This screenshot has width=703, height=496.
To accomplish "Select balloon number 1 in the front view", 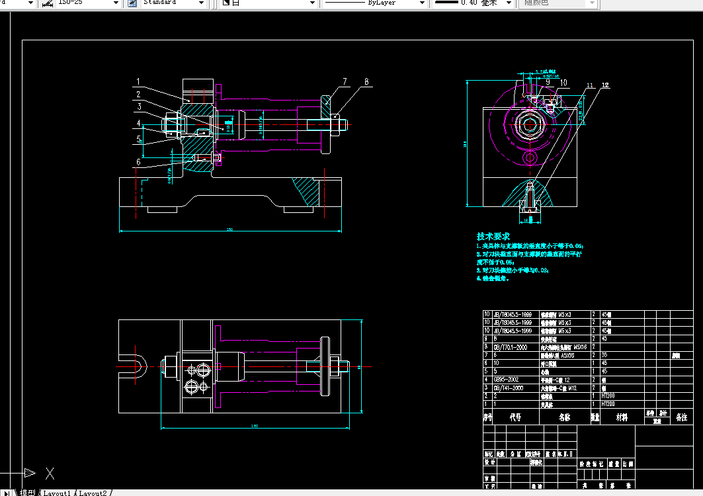I will (x=138, y=81).
